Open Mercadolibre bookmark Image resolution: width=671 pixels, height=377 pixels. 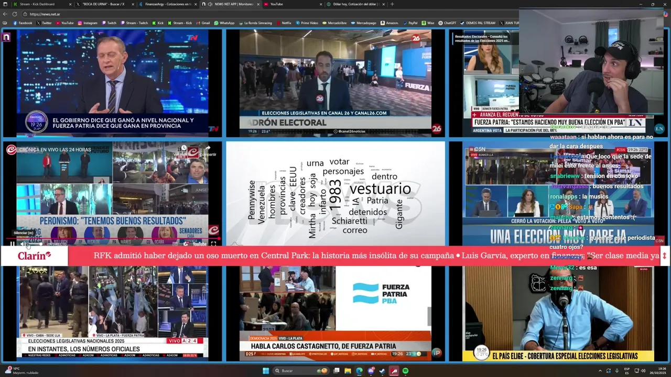pyautogui.click(x=334, y=23)
